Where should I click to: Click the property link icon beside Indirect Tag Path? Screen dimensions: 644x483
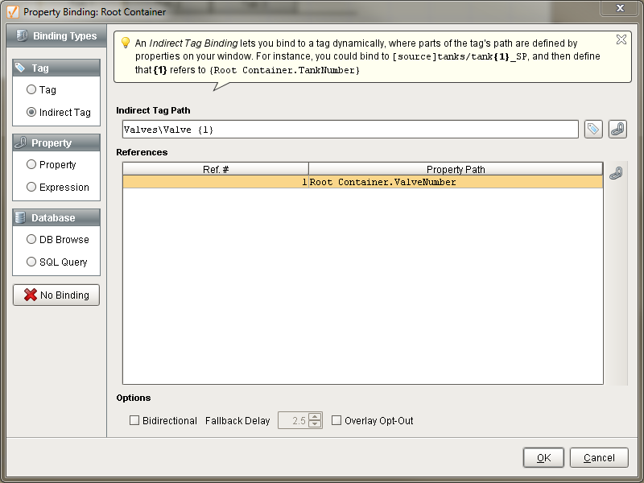(x=617, y=130)
